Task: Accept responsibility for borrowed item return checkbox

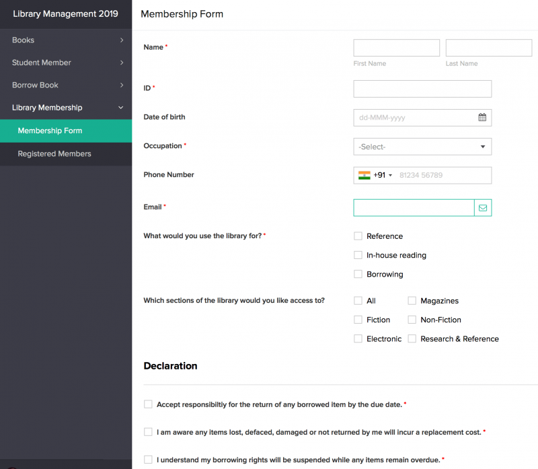Action: pos(148,404)
